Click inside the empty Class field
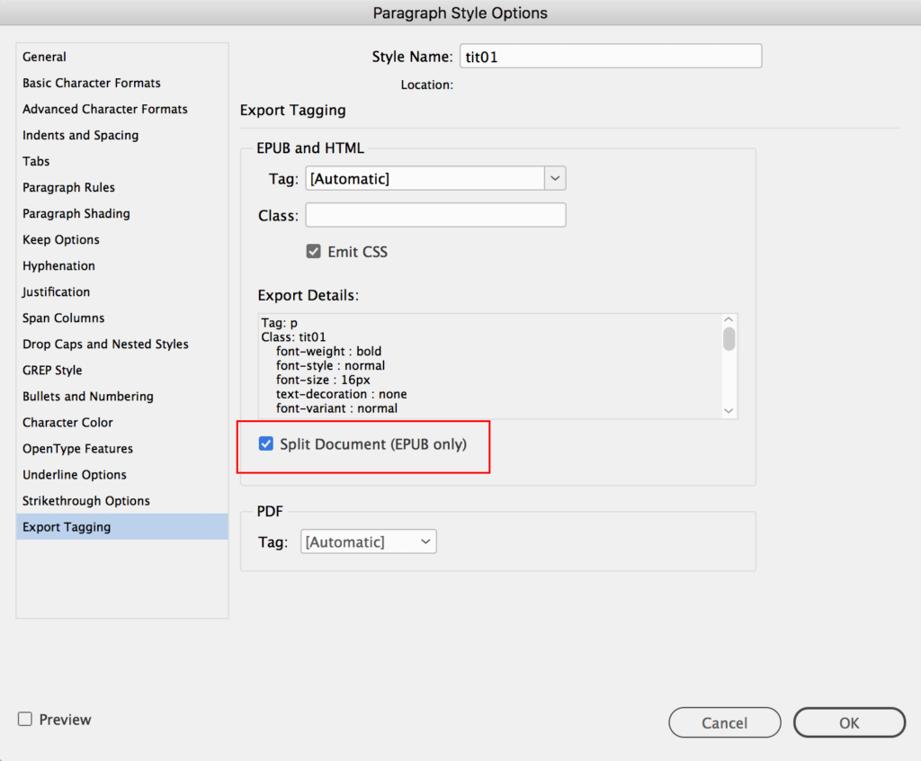 435,215
